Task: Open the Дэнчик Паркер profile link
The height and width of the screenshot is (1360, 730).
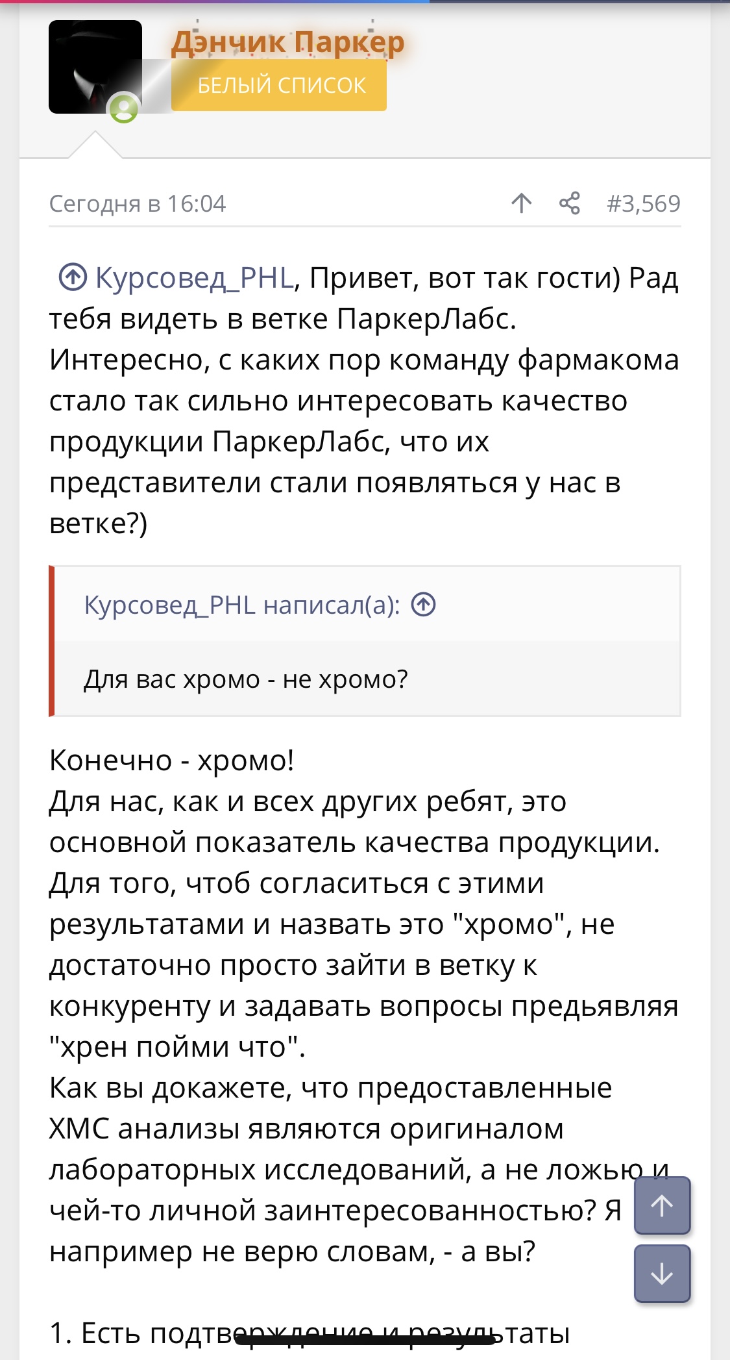Action: (x=287, y=43)
